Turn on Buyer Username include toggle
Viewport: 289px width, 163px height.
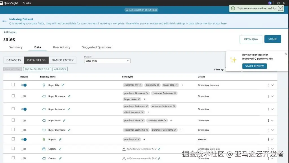tap(24, 130)
